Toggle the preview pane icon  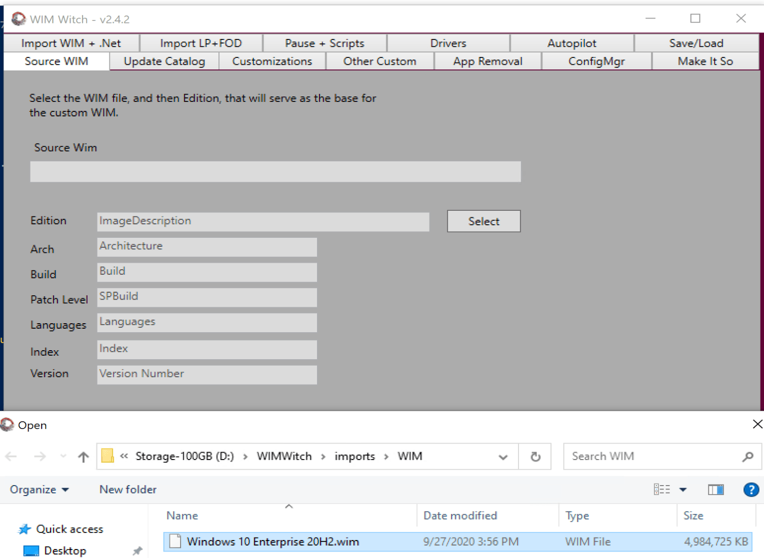715,490
